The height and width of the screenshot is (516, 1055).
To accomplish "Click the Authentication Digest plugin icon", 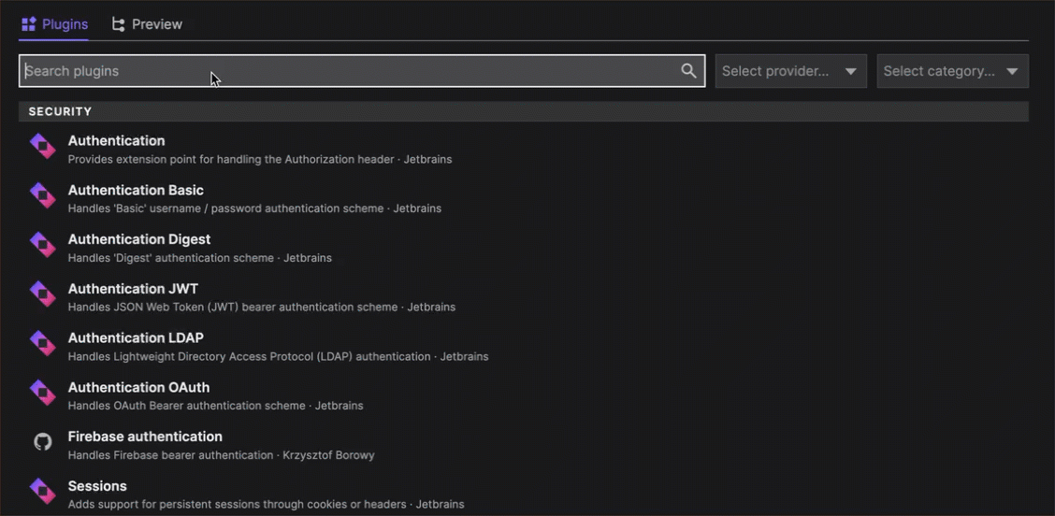I will pyautogui.click(x=43, y=244).
